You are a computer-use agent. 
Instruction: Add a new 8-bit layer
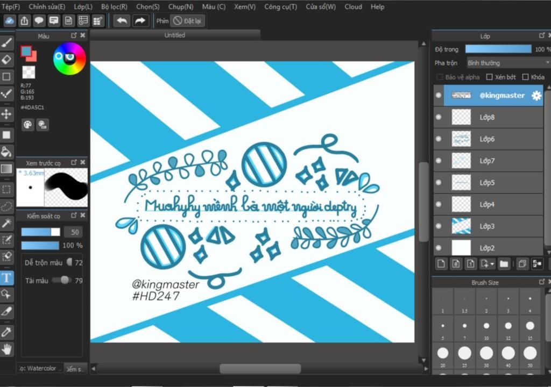pos(456,264)
